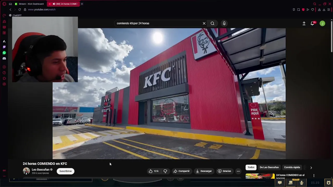
Task: Open Extensions cube in sidebar
Action: click(x=4, y=78)
